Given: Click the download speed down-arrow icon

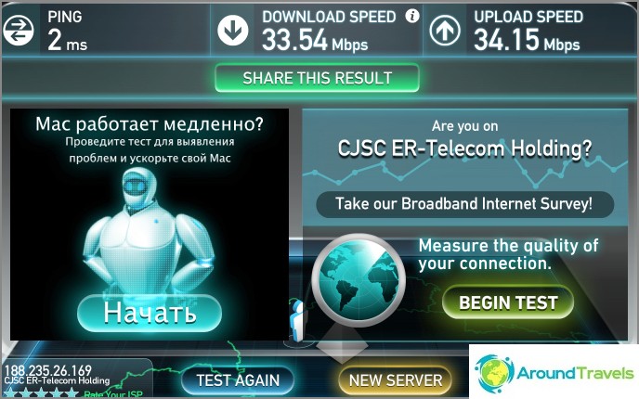Looking at the screenshot, I should click(233, 30).
